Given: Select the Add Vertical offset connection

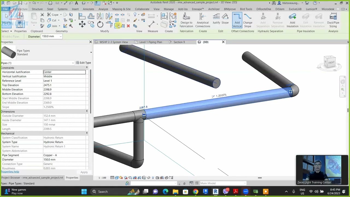Looking at the screenshot, I should pos(237,20).
